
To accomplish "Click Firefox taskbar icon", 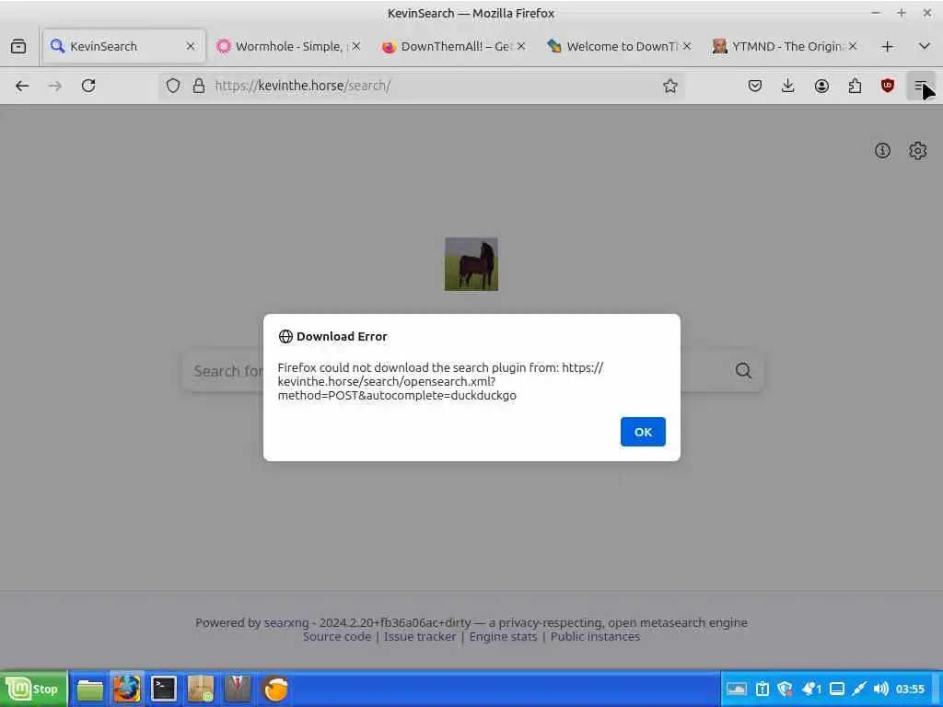I will pos(127,689).
